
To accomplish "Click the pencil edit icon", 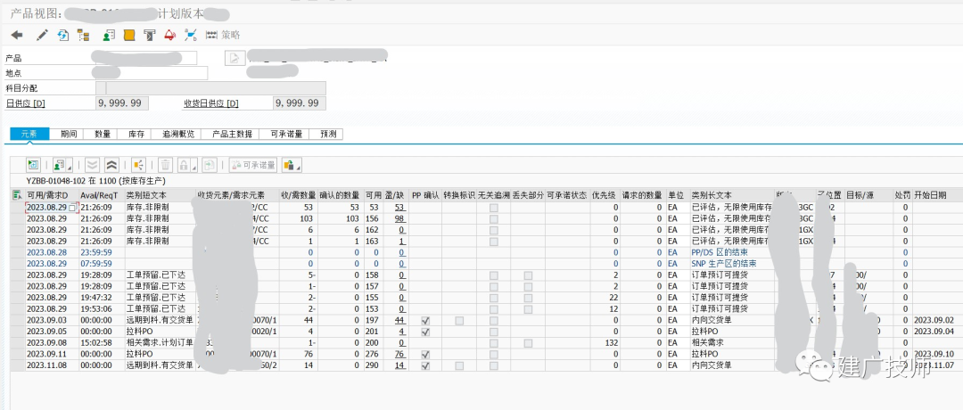I will [x=42, y=36].
